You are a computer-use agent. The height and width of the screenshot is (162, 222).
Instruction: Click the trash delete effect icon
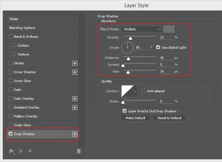tap(79, 151)
